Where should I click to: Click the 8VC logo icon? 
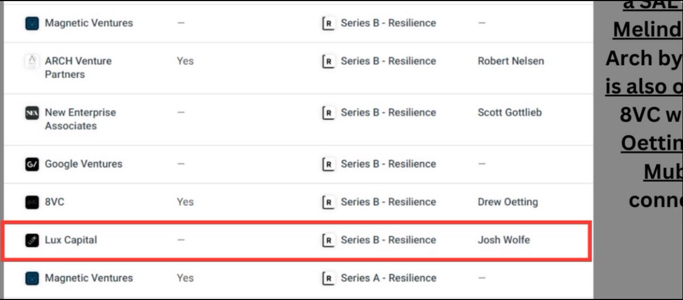click(x=32, y=202)
